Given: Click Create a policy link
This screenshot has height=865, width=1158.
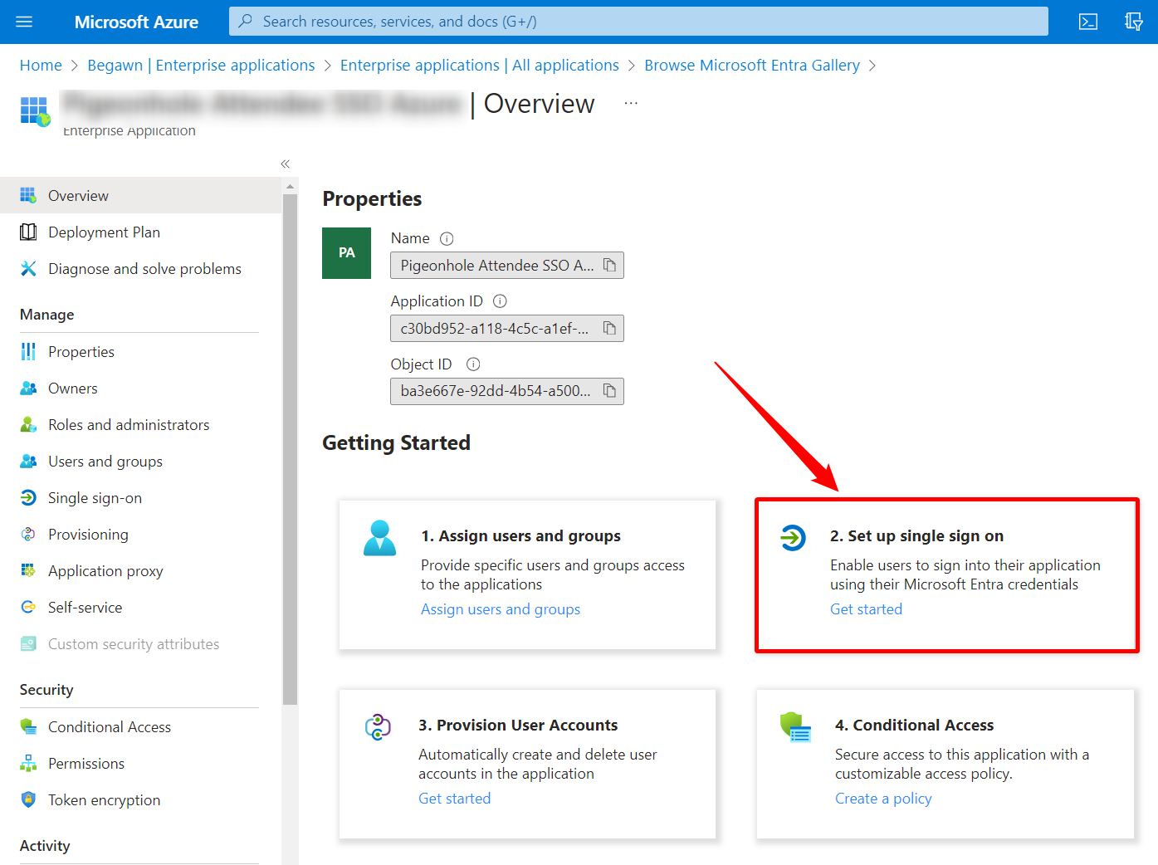Looking at the screenshot, I should point(883,799).
